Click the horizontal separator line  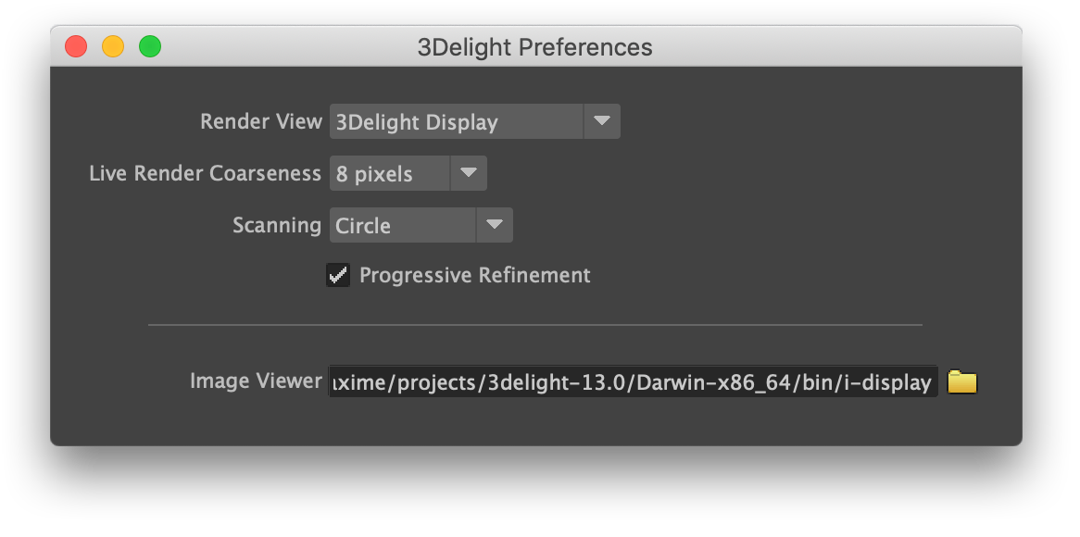534,325
